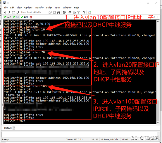Click the terminal scrollbar down arrow
Viewport: 162px width, 143px height.
point(158,123)
